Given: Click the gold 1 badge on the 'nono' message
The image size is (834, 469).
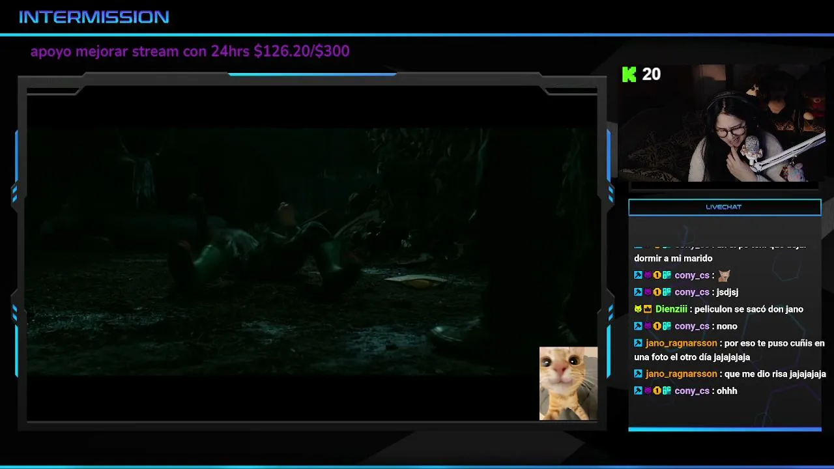Looking at the screenshot, I should (657, 326).
